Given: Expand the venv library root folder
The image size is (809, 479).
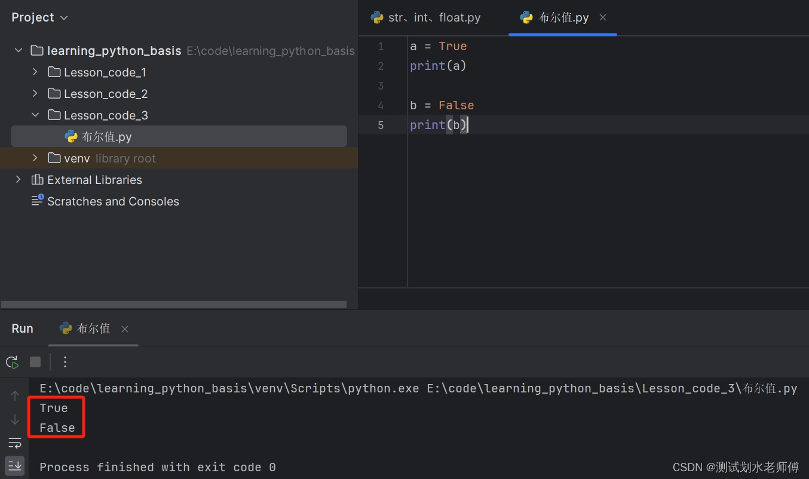Looking at the screenshot, I should pyautogui.click(x=35, y=158).
